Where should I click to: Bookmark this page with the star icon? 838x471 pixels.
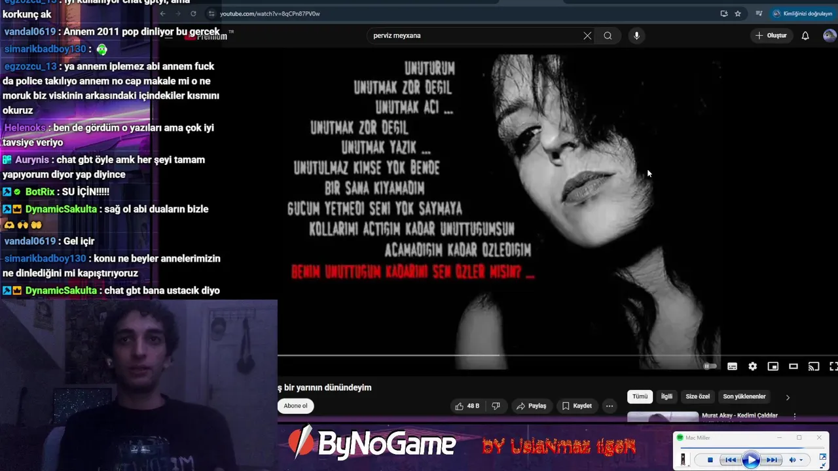click(x=738, y=14)
